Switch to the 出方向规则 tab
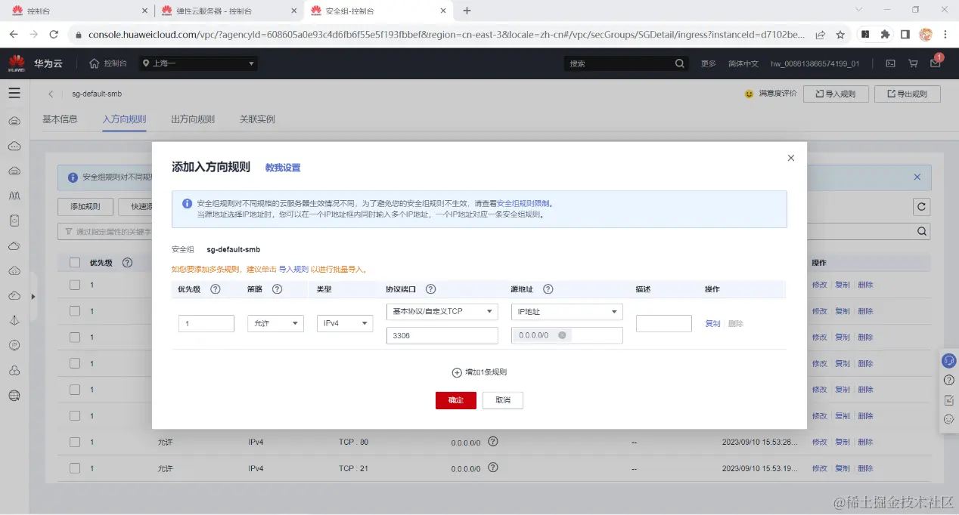The width and height of the screenshot is (959, 515). click(193, 119)
